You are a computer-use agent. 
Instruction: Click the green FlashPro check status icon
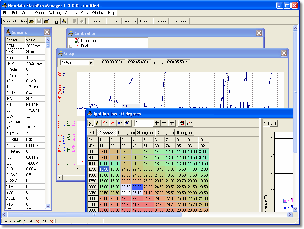tap(19, 221)
